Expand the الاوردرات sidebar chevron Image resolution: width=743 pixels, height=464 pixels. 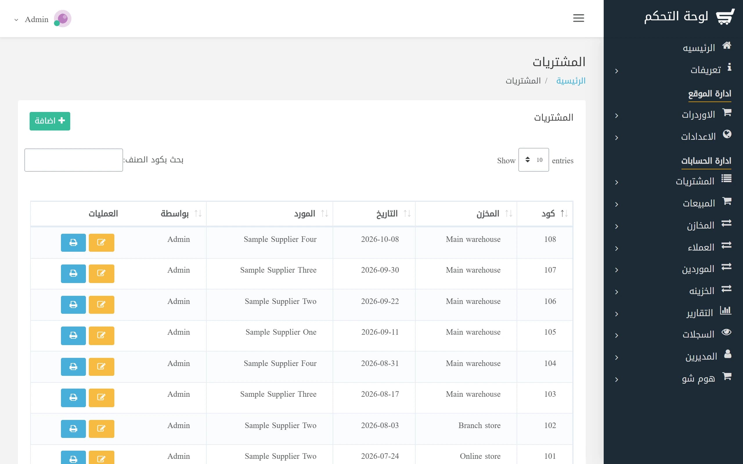point(616,116)
